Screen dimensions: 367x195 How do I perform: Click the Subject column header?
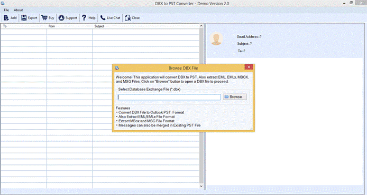point(146,26)
